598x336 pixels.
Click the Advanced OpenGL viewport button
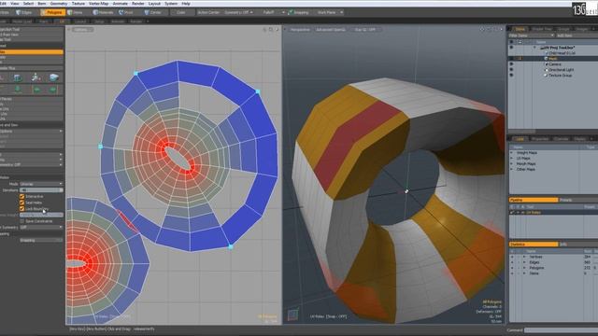coord(330,30)
